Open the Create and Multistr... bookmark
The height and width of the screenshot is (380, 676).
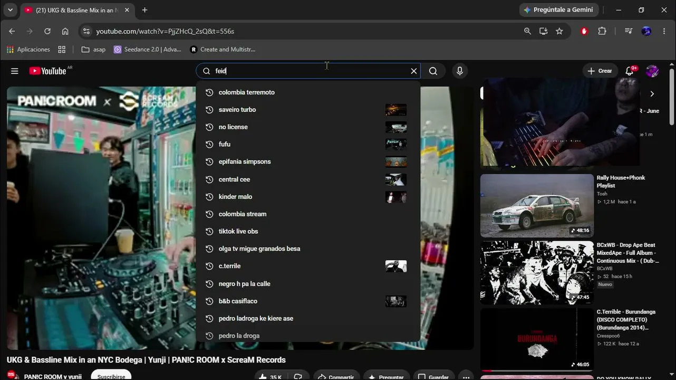pyautogui.click(x=223, y=49)
